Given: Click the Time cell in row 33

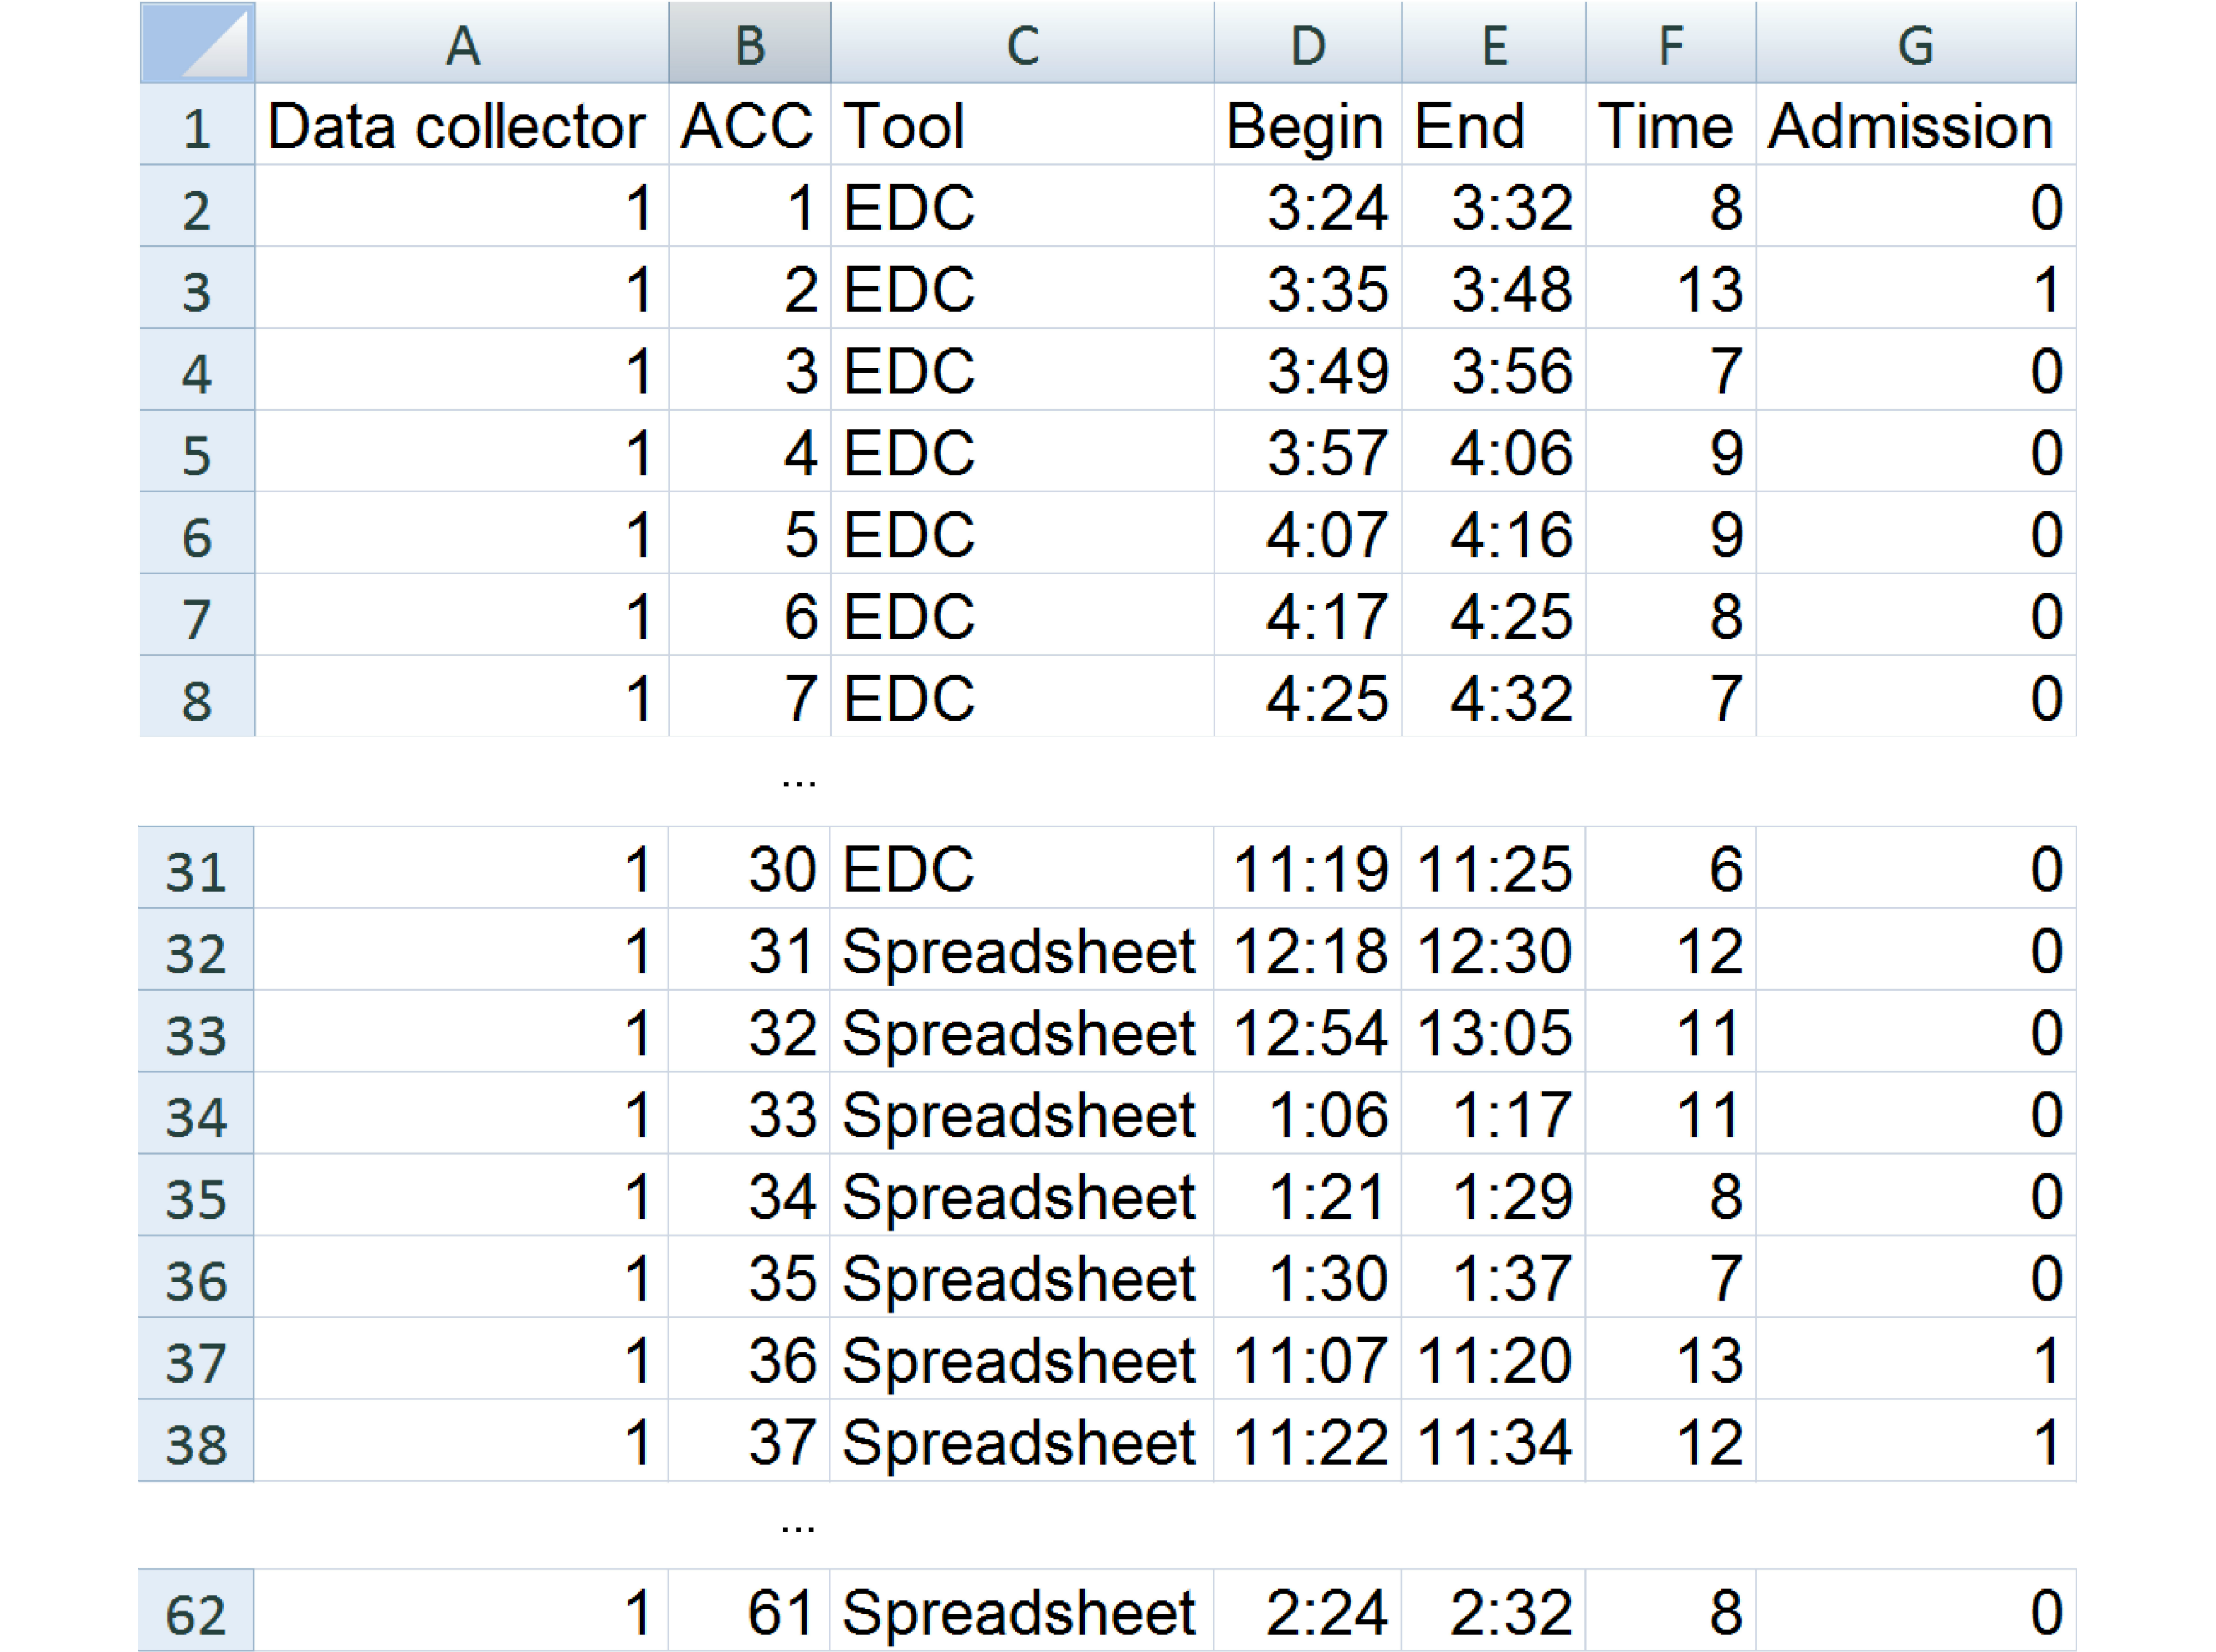Looking at the screenshot, I should [1670, 1033].
